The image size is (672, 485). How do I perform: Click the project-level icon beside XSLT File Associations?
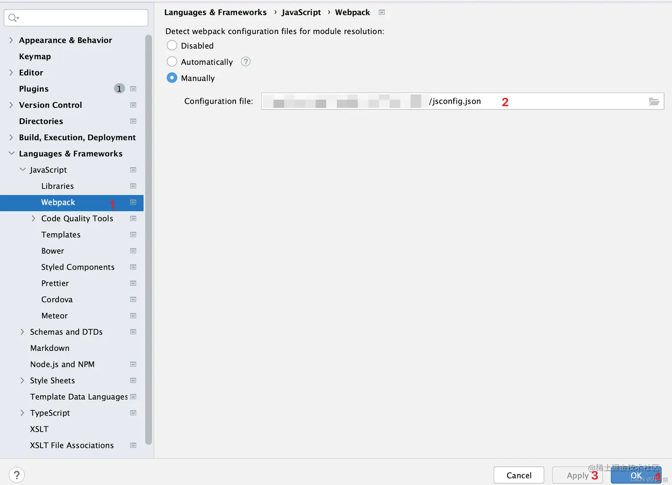(133, 445)
